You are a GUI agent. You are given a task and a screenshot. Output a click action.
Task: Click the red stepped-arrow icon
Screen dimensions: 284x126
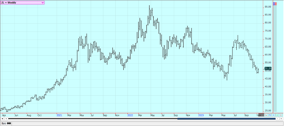click(x=266, y=115)
